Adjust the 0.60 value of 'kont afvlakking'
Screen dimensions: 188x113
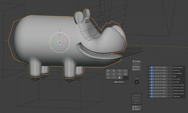(165, 68)
